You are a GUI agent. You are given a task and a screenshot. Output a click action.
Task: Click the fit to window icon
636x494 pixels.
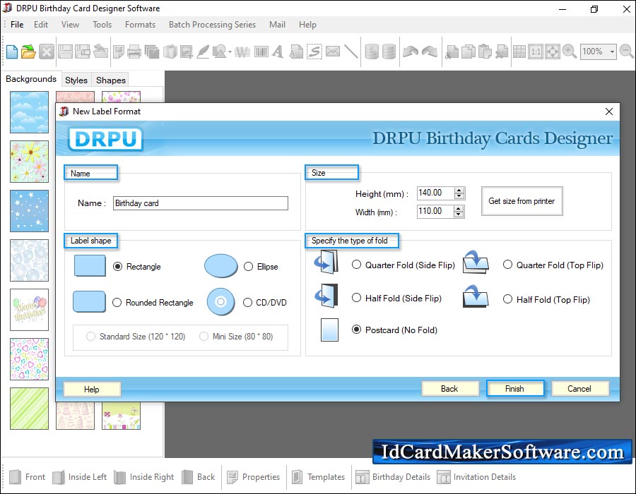point(553,52)
